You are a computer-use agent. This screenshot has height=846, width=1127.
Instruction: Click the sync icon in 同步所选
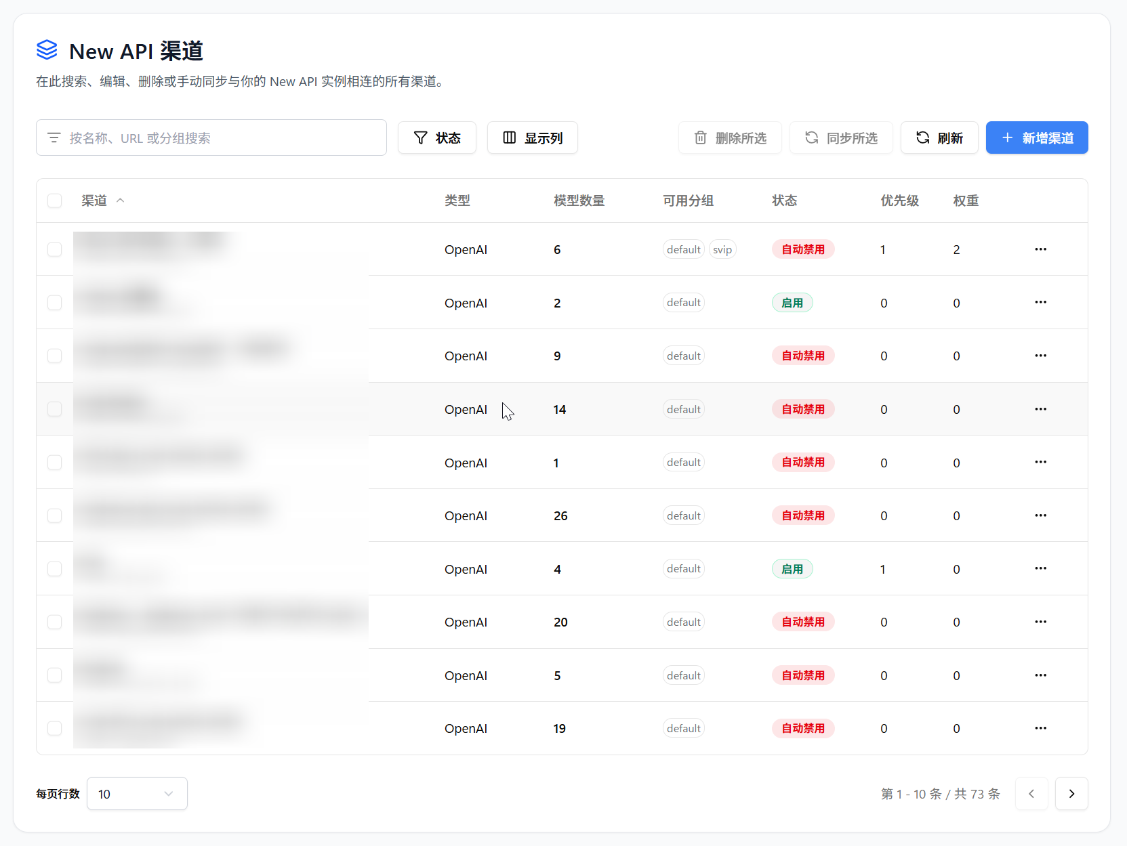[x=812, y=138]
